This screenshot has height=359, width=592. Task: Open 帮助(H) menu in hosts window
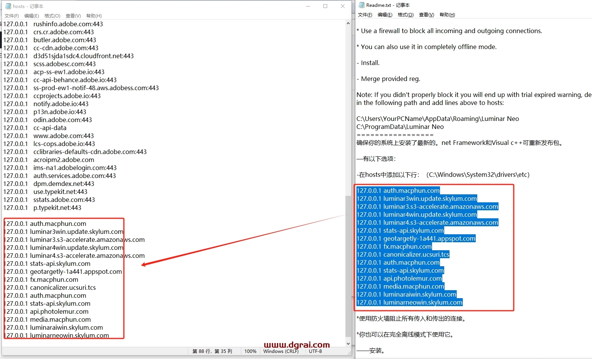pyautogui.click(x=94, y=16)
